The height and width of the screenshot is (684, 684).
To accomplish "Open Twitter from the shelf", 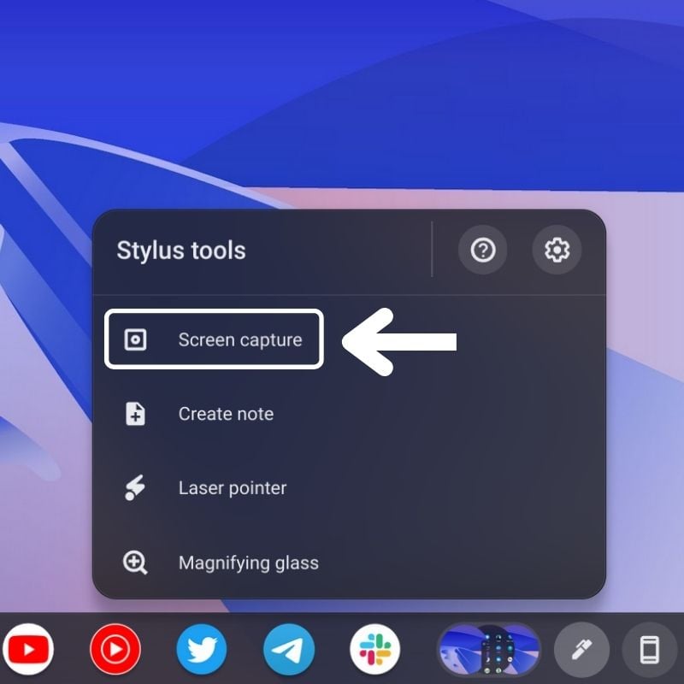I will pyautogui.click(x=202, y=650).
